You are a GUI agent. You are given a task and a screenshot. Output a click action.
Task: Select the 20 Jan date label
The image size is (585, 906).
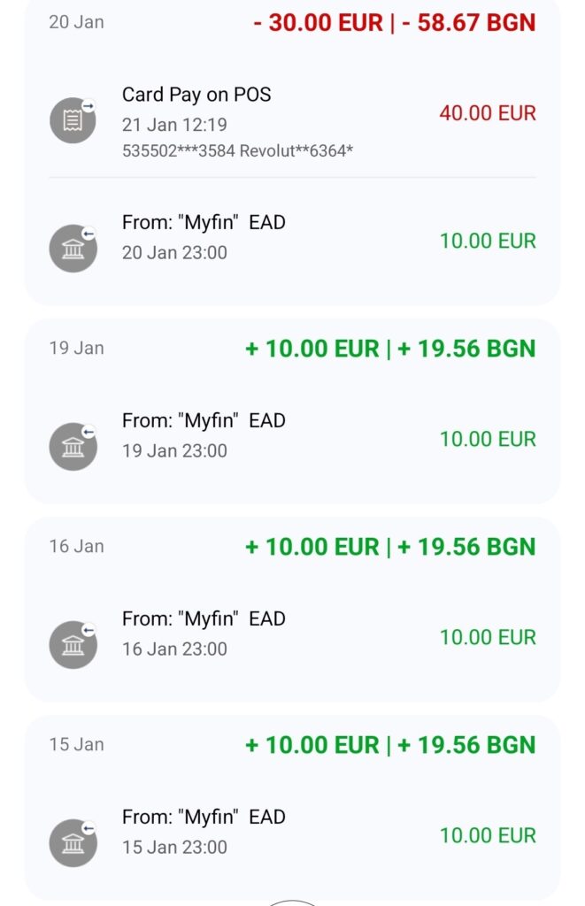click(x=76, y=21)
